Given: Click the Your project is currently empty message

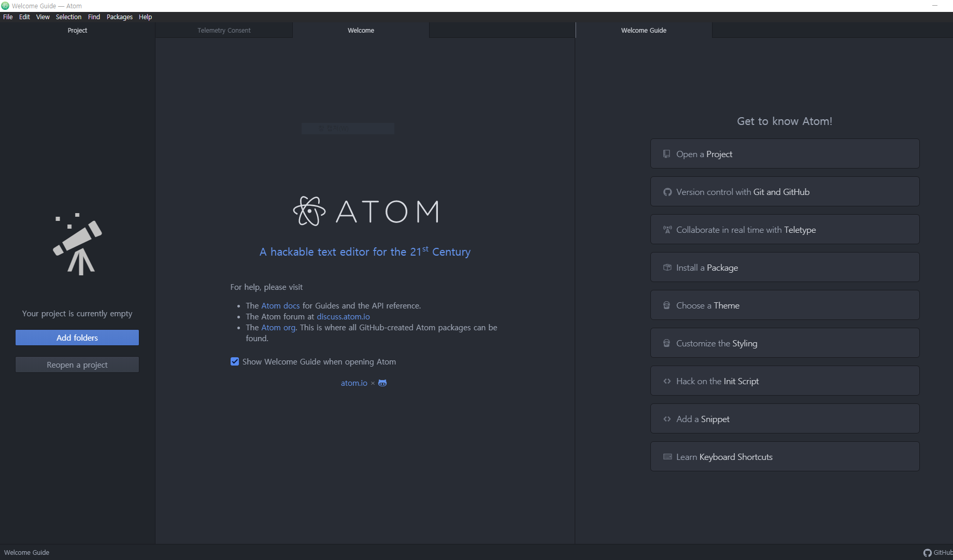Looking at the screenshot, I should tap(77, 314).
